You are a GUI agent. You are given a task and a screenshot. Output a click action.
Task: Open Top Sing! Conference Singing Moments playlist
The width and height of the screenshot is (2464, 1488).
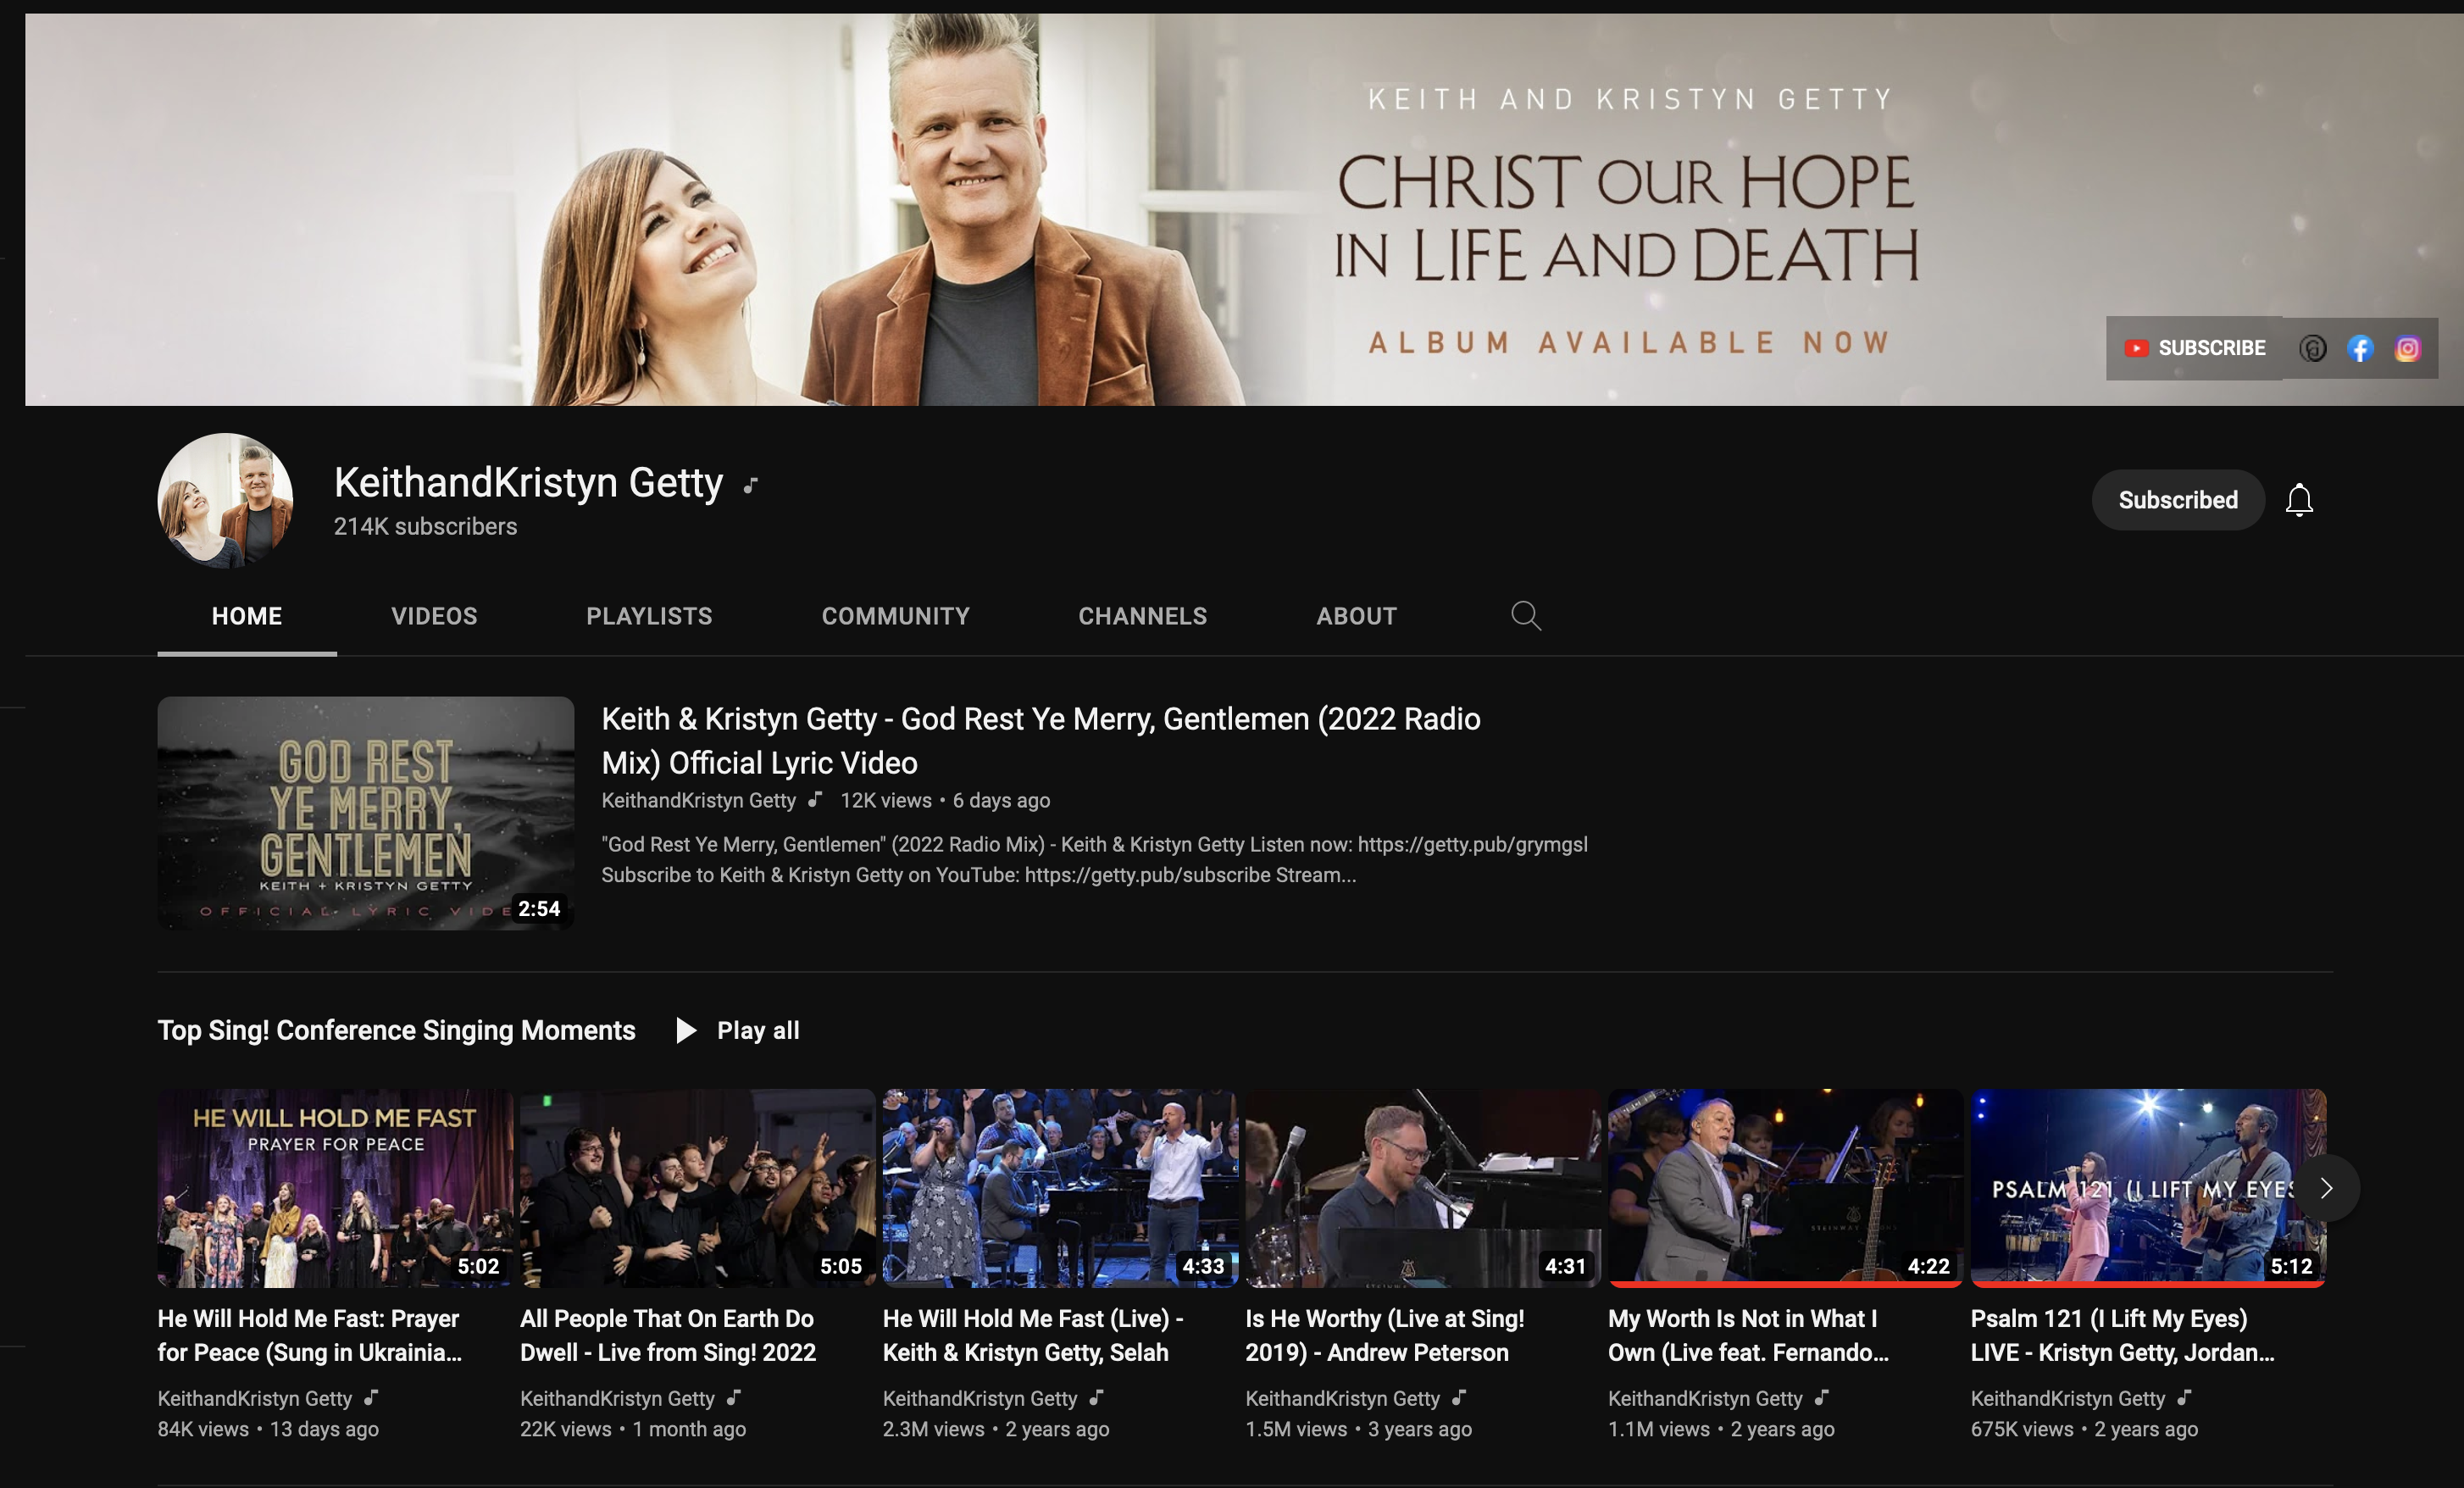(397, 1030)
